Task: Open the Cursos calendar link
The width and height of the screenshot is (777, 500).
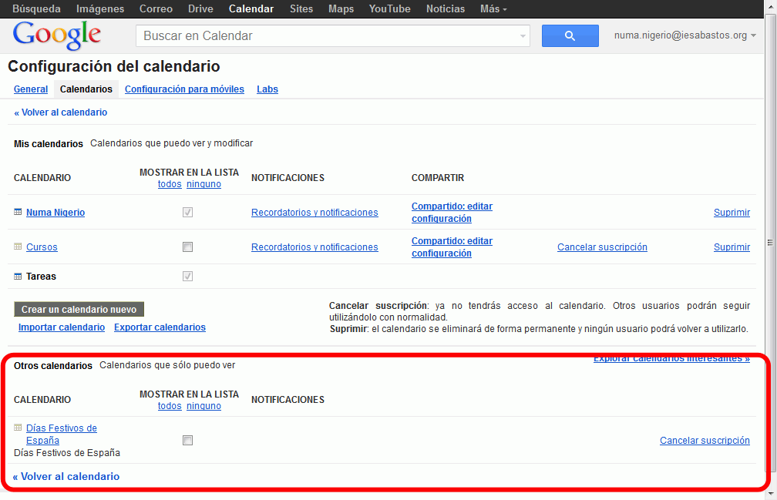Action: coord(42,247)
